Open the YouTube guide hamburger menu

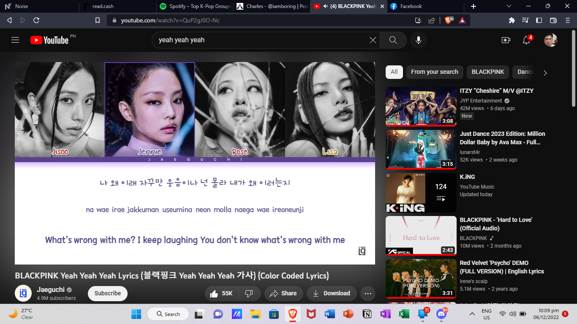click(15, 40)
